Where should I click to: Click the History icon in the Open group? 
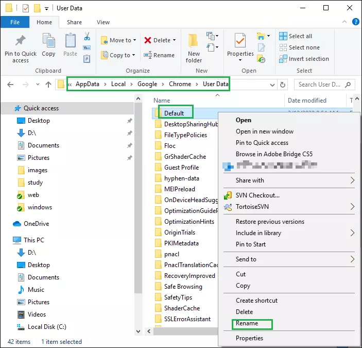(261, 59)
